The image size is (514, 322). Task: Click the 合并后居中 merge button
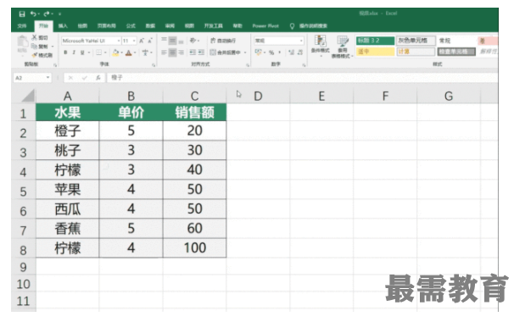226,53
